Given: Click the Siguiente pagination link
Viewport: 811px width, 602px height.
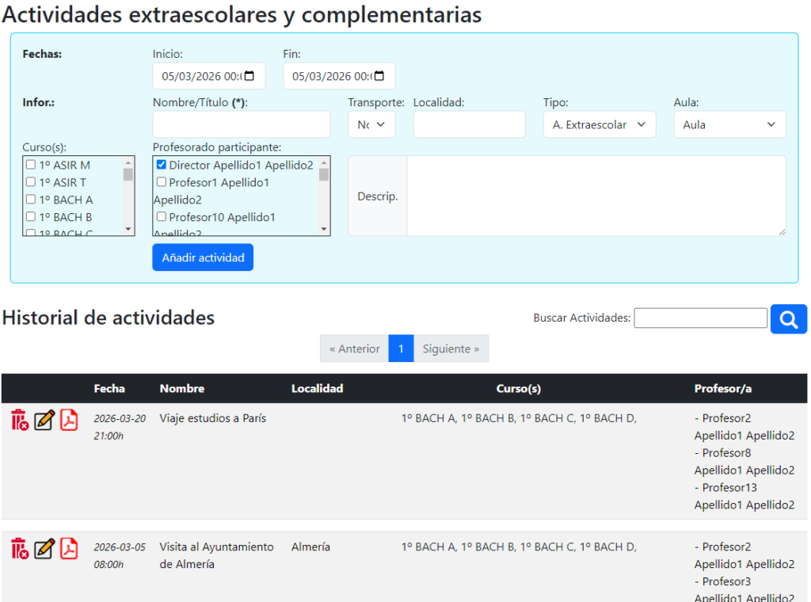Looking at the screenshot, I should click(451, 349).
